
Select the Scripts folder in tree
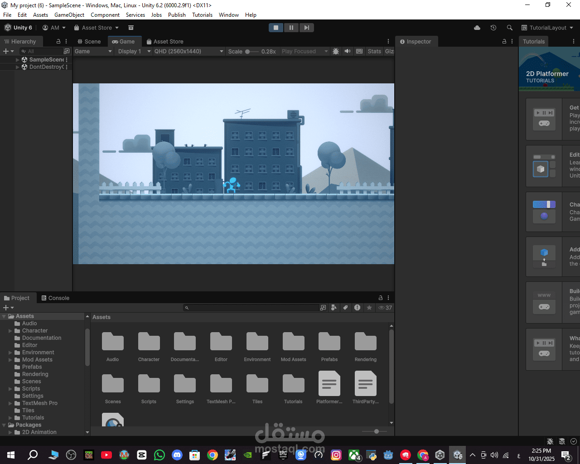pyautogui.click(x=31, y=389)
